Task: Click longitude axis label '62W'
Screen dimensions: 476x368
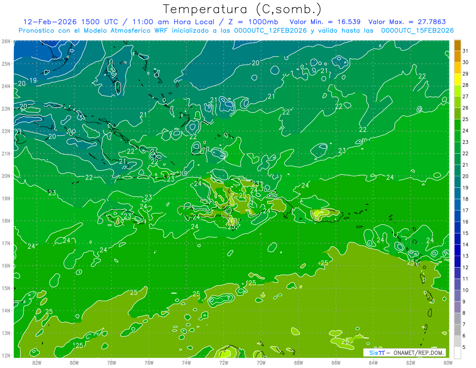Action: coord(411,362)
